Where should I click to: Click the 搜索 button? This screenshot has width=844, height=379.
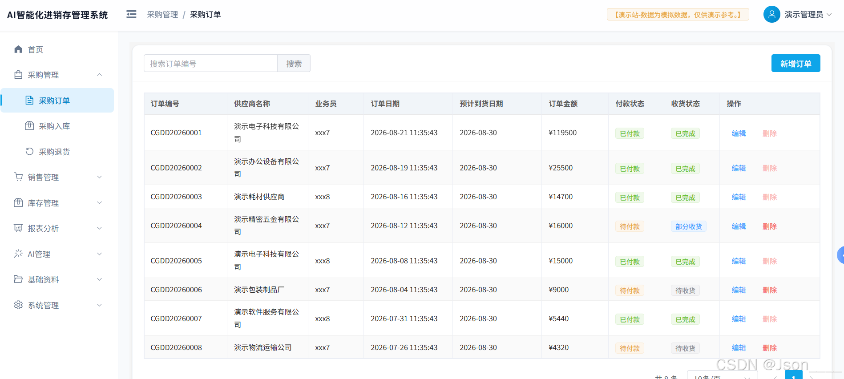294,64
